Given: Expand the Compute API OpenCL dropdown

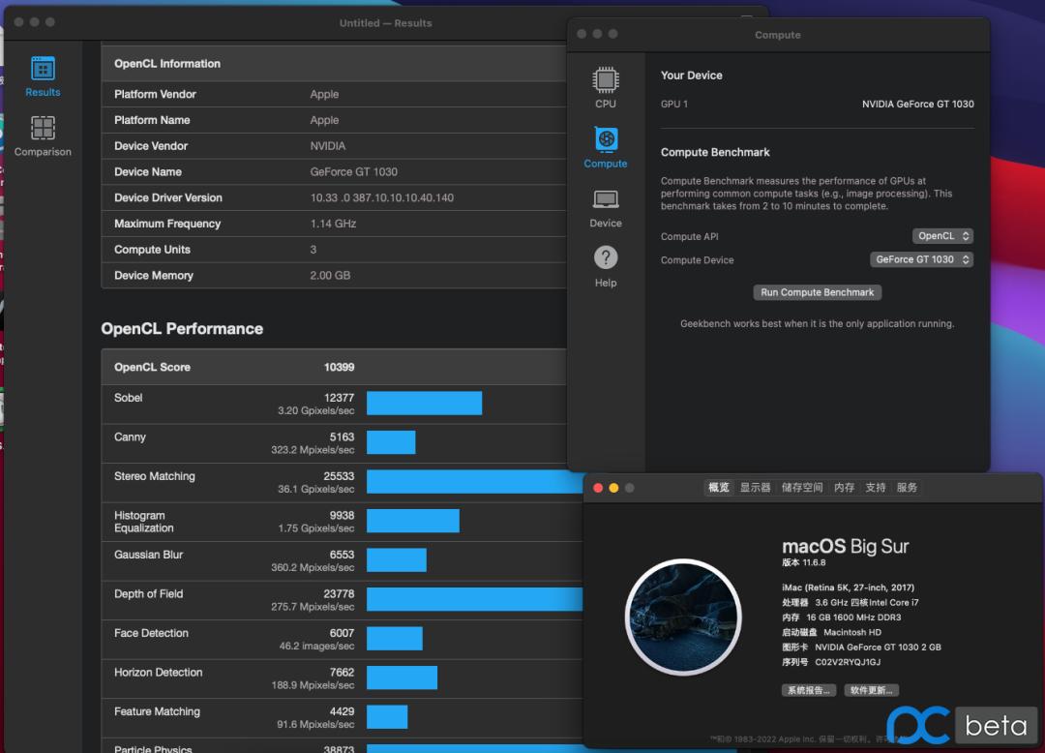Looking at the screenshot, I should (941, 236).
